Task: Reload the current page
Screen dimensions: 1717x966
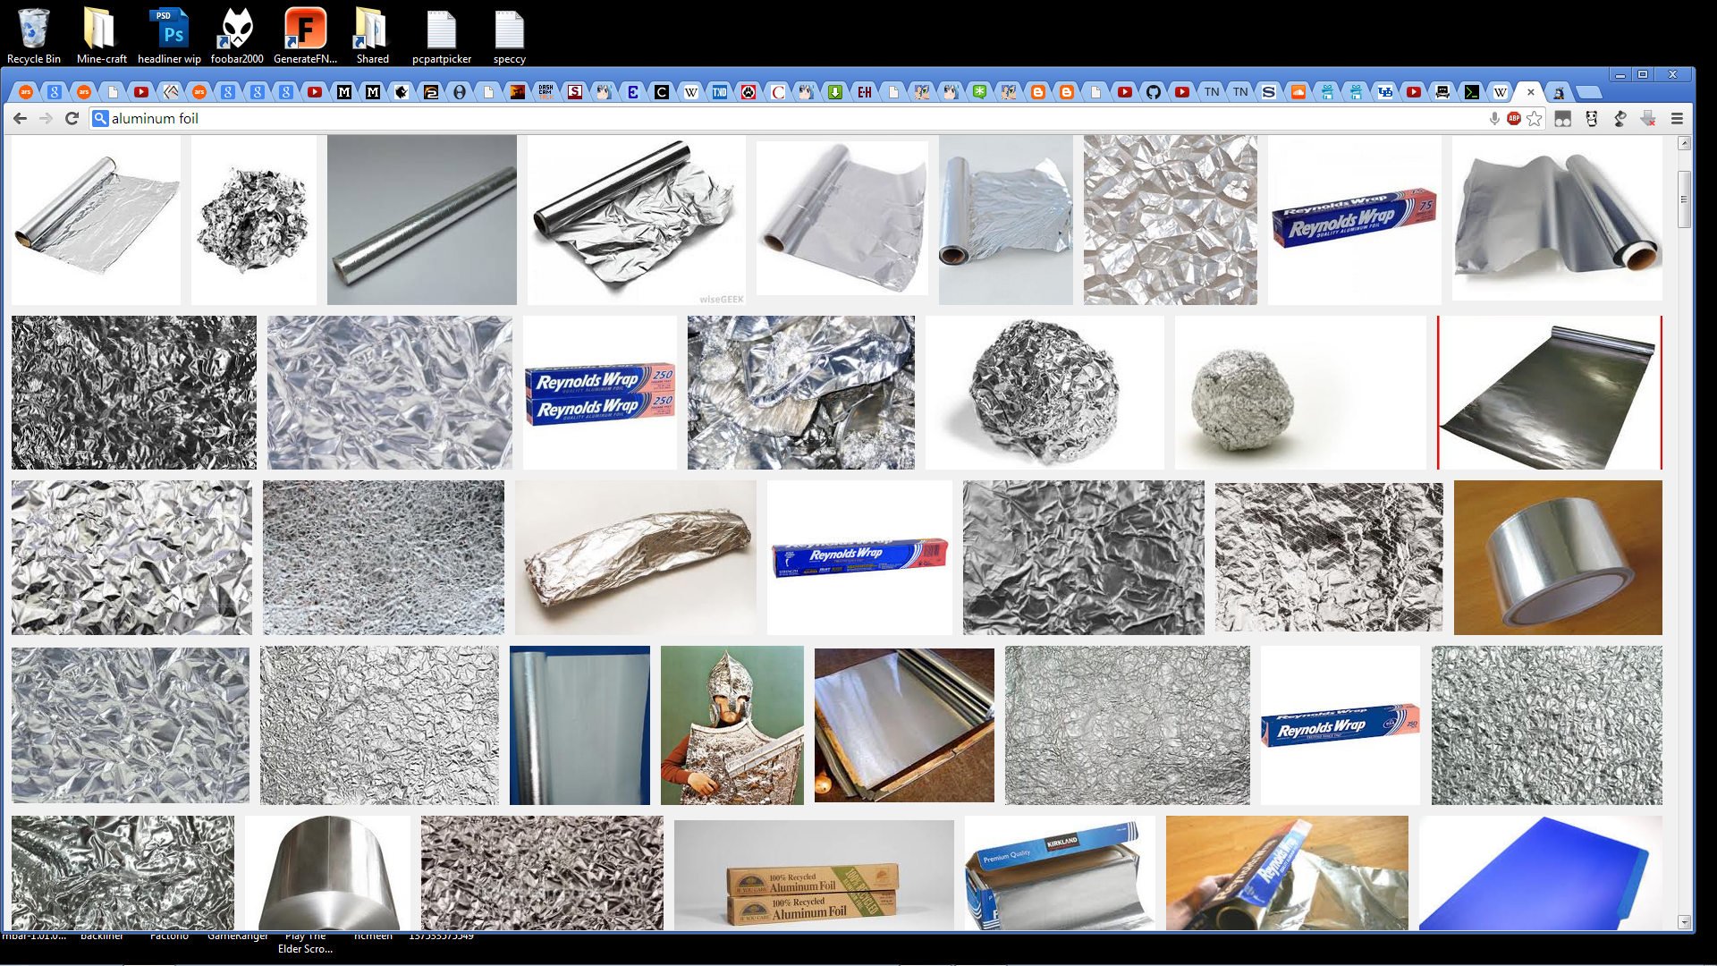Action: tap(72, 118)
